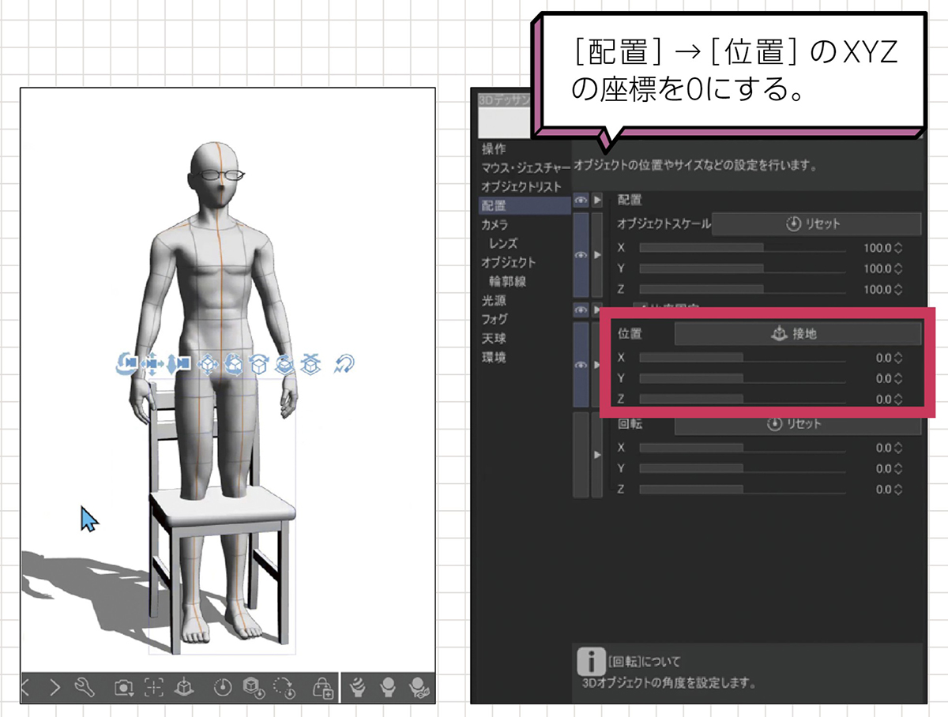Click the focus-on-object bracket icon

(153, 688)
